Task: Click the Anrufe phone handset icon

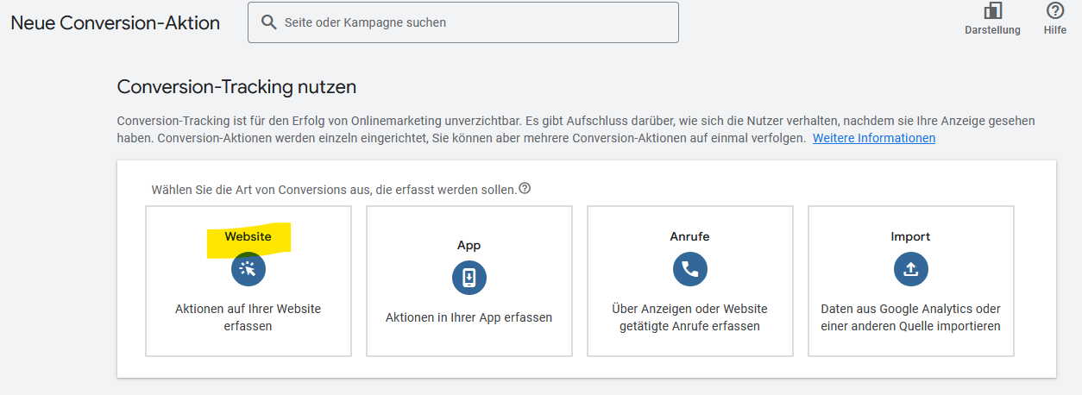Action: pyautogui.click(x=690, y=270)
